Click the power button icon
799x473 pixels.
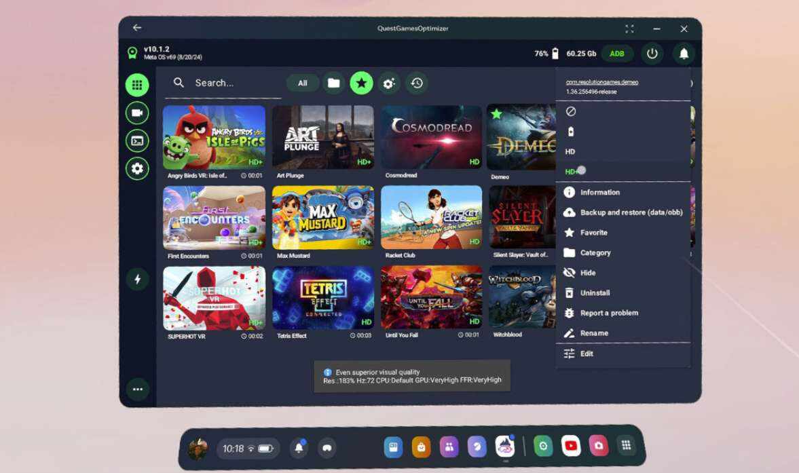pos(652,54)
